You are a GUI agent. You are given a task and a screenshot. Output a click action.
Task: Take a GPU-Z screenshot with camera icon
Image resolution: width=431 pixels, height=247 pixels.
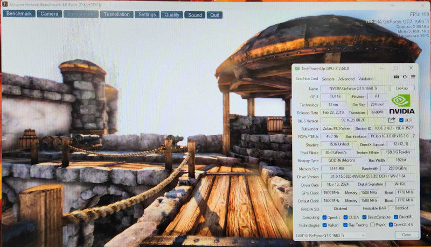coord(396,77)
